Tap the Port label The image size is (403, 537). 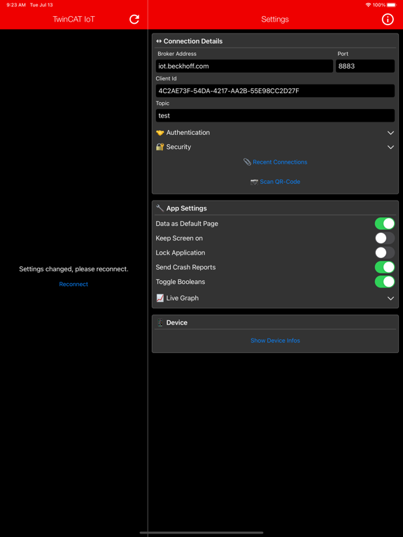point(343,54)
